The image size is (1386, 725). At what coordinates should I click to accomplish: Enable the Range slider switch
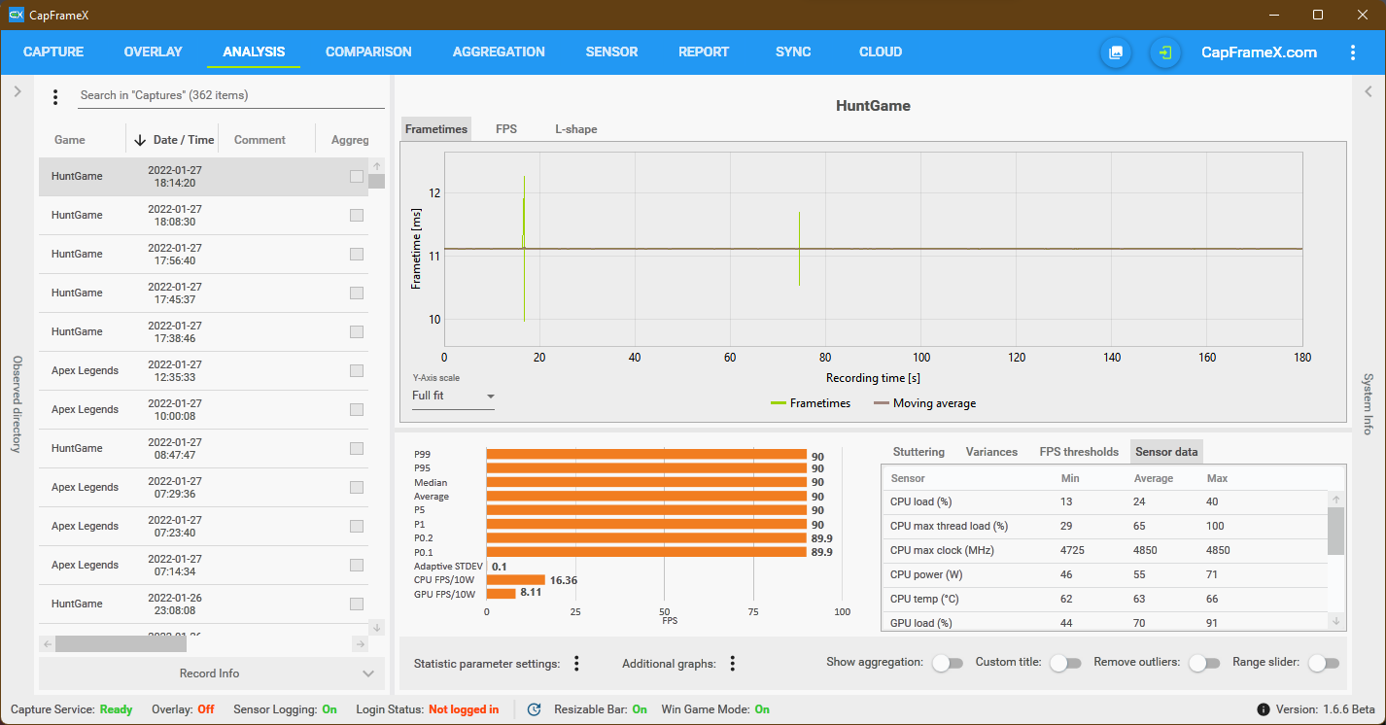point(1324,663)
